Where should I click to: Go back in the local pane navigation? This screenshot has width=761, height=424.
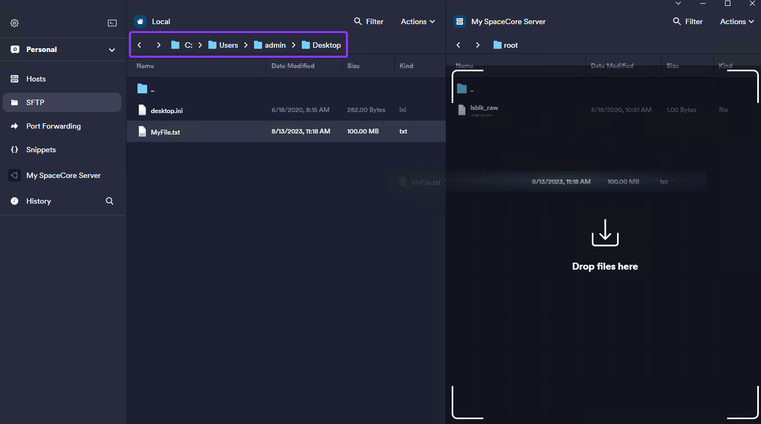pyautogui.click(x=140, y=45)
